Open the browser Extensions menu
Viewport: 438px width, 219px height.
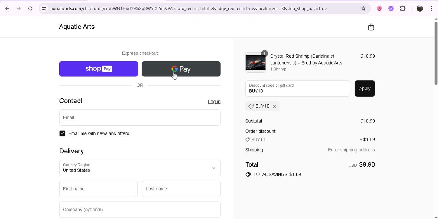403,8
